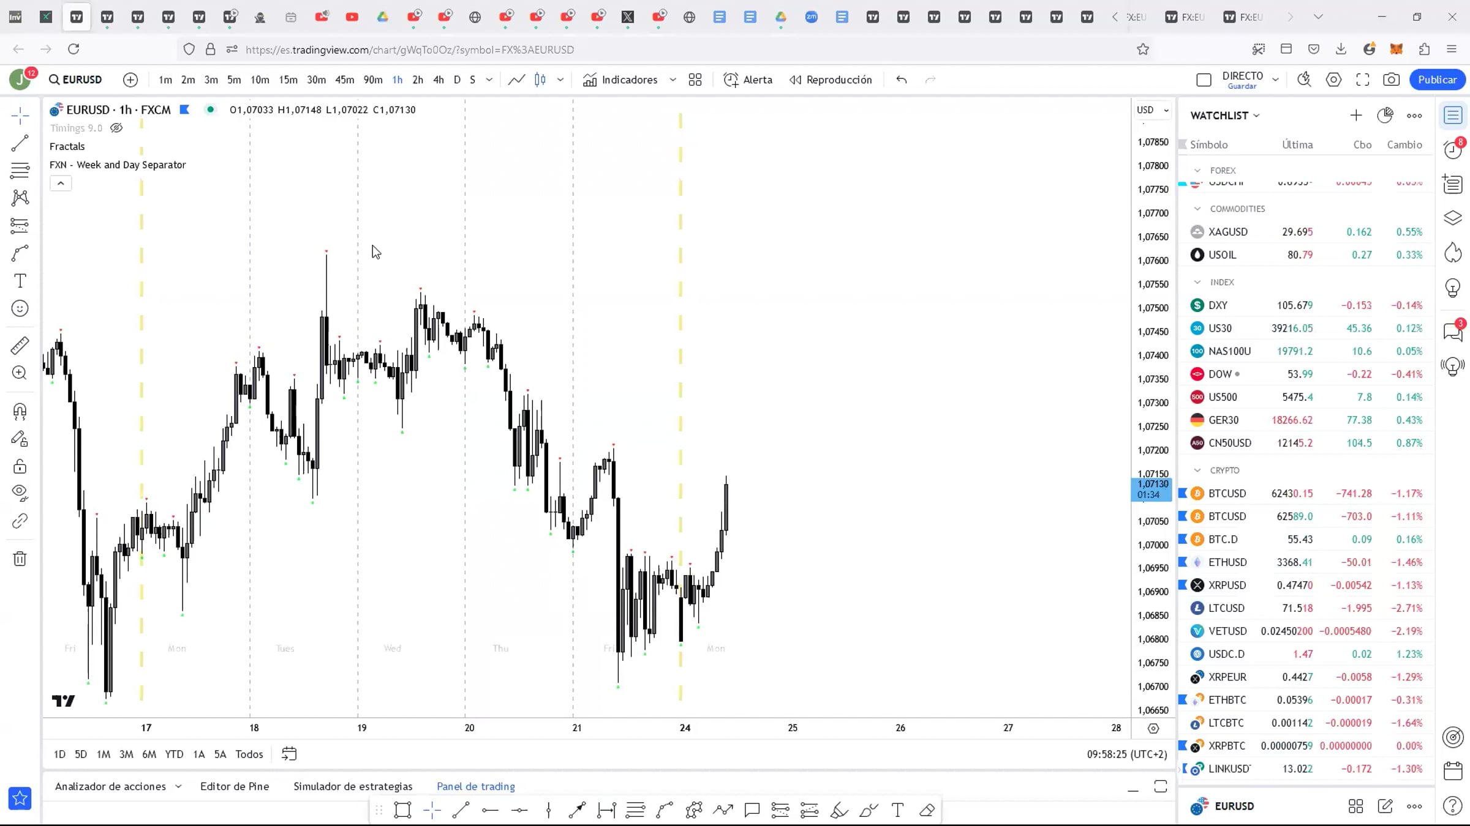This screenshot has height=826, width=1470.
Task: Open the ruler measure tool
Action: click(x=20, y=346)
